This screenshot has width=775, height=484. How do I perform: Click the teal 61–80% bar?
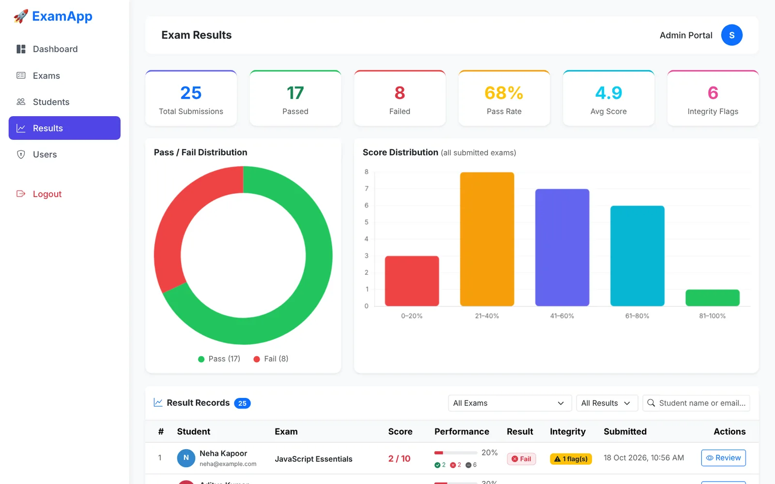[x=637, y=256]
